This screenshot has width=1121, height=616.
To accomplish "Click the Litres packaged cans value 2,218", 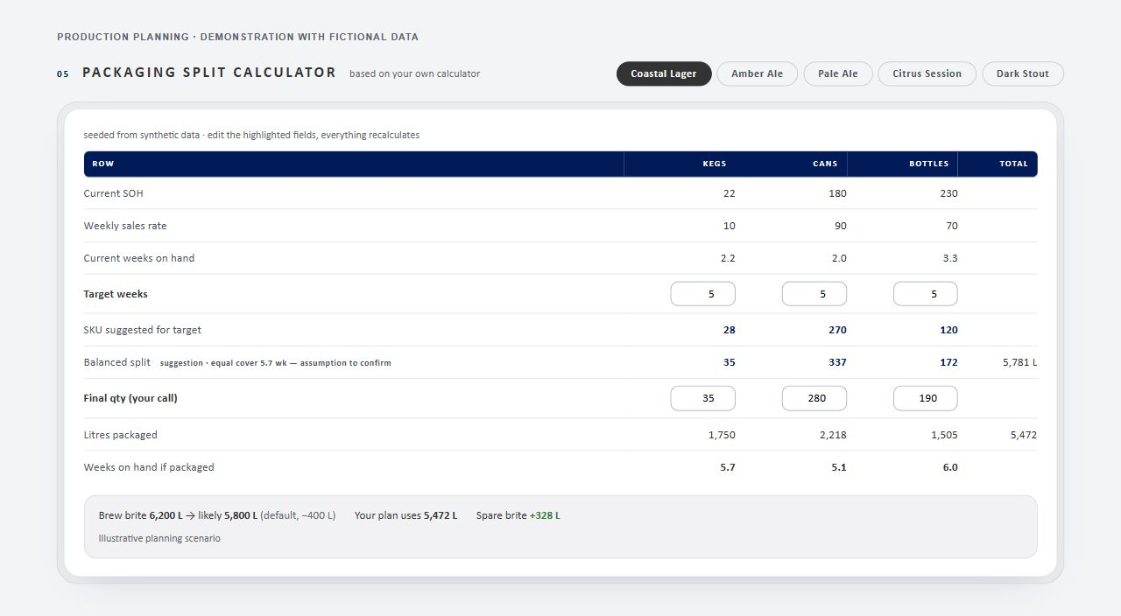I will (x=833, y=435).
